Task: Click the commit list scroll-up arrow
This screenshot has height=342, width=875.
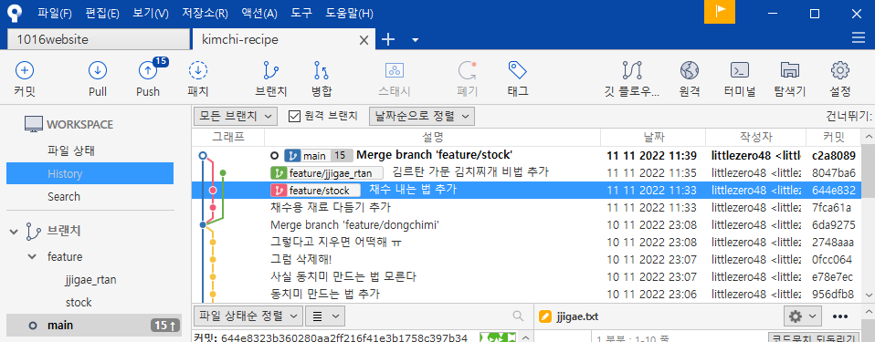Action: (869, 137)
